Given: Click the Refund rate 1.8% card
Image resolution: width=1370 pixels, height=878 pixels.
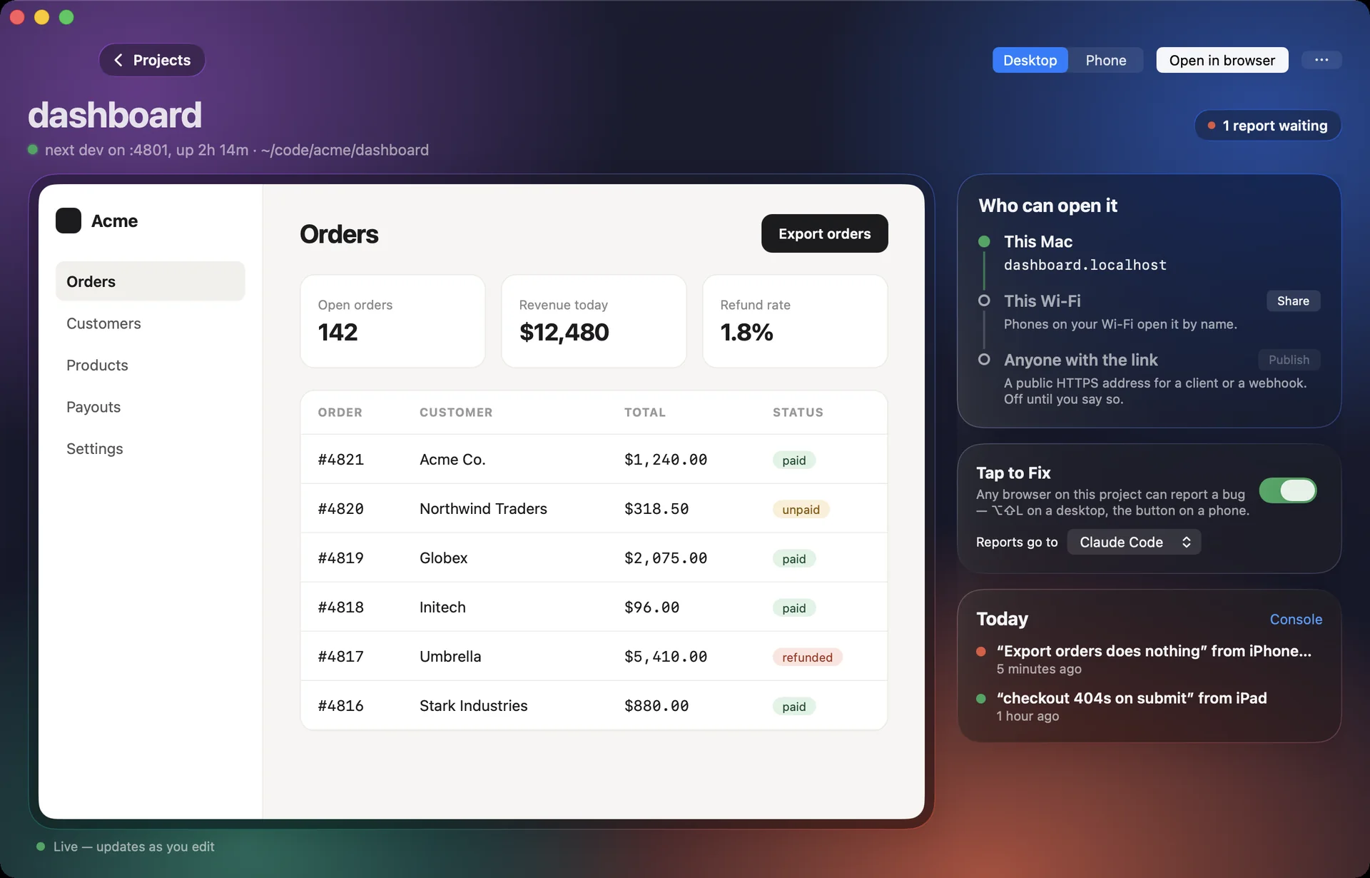Looking at the screenshot, I should (x=795, y=321).
